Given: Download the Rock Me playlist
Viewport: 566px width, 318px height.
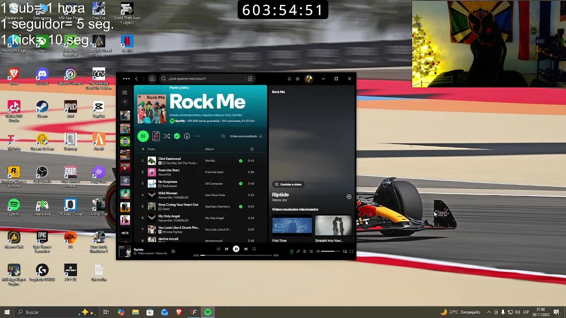Looking at the screenshot, I should point(187,136).
